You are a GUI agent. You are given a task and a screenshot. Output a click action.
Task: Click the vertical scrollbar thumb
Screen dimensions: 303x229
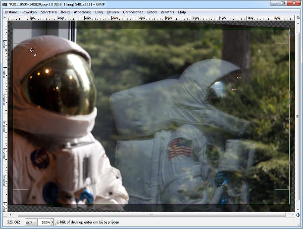point(298,117)
